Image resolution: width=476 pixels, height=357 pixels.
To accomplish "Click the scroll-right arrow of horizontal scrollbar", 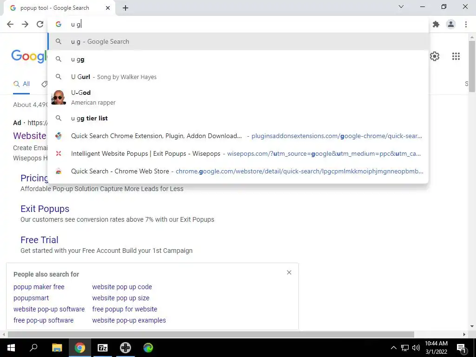I will pos(464,334).
